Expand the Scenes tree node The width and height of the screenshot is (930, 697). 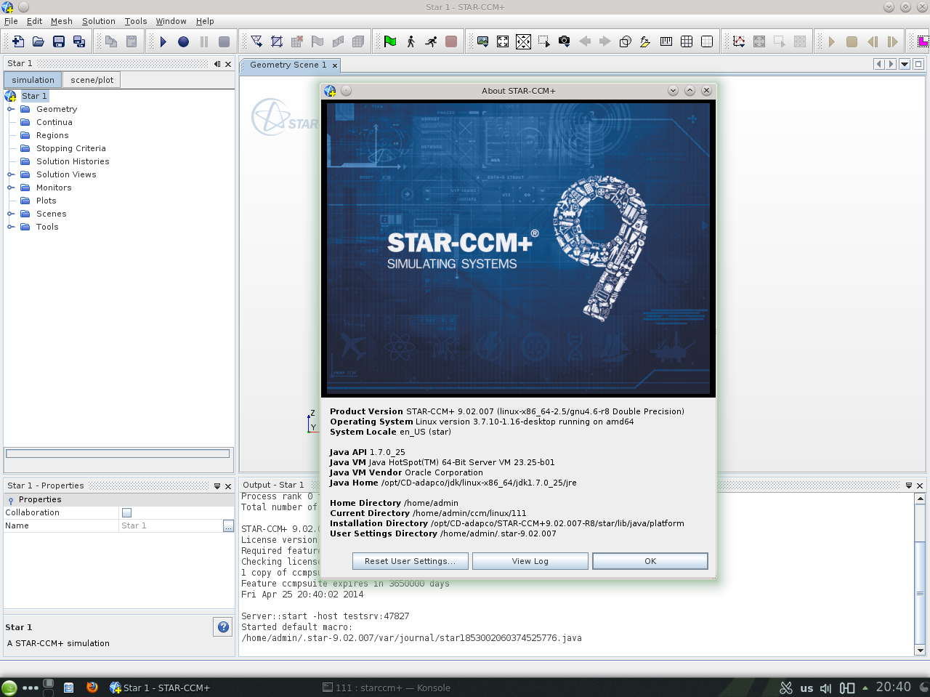(11, 214)
